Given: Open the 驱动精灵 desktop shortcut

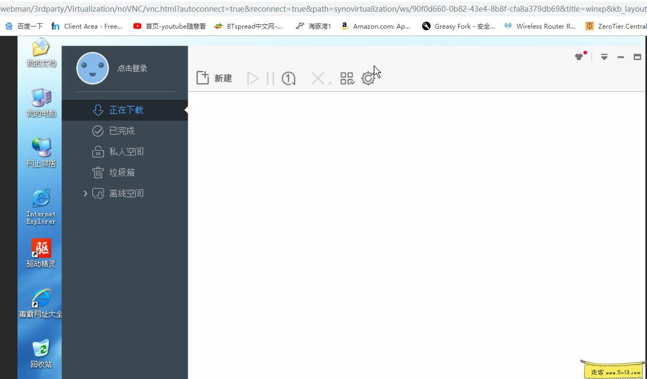Looking at the screenshot, I should click(41, 249).
